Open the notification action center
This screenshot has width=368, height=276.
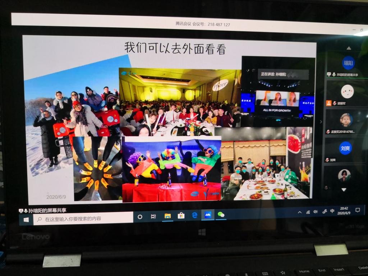(358, 210)
